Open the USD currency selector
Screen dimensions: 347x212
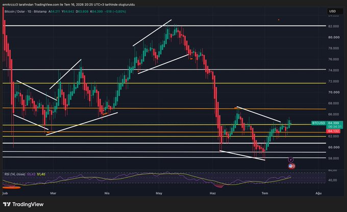[335, 11]
